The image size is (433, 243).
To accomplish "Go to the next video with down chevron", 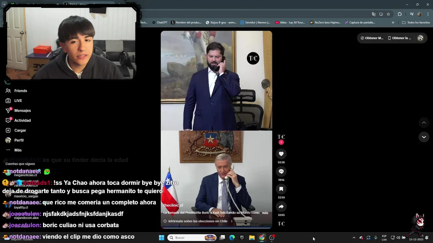I will coord(424,137).
